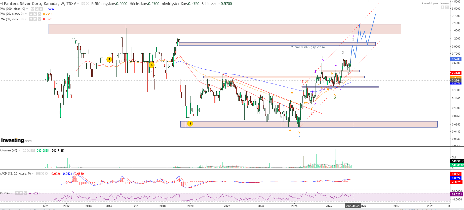This screenshot has height=210, width=464.
Task: Open settings for EMA 200 indicator
Action: click(36, 9)
